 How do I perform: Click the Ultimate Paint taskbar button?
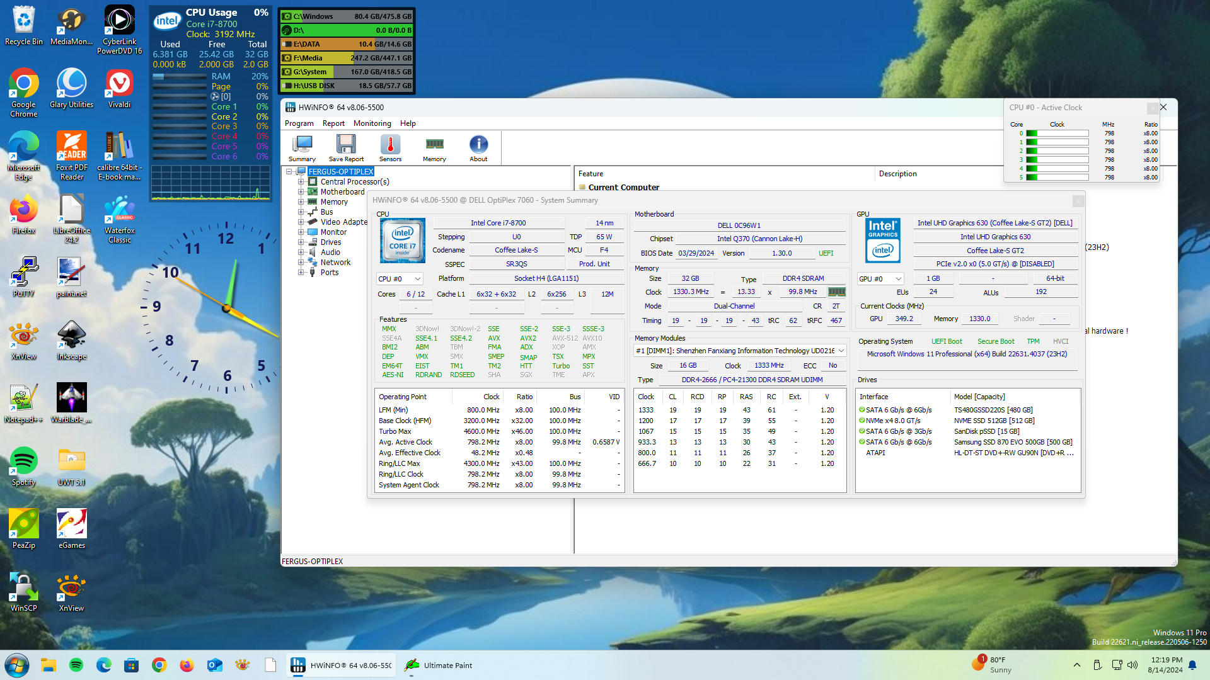439,665
